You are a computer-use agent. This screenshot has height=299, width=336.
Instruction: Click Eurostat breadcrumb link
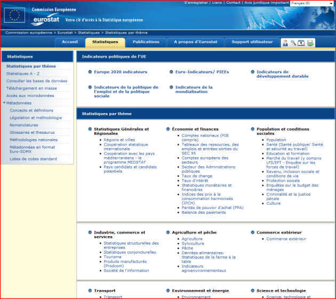click(x=65, y=33)
